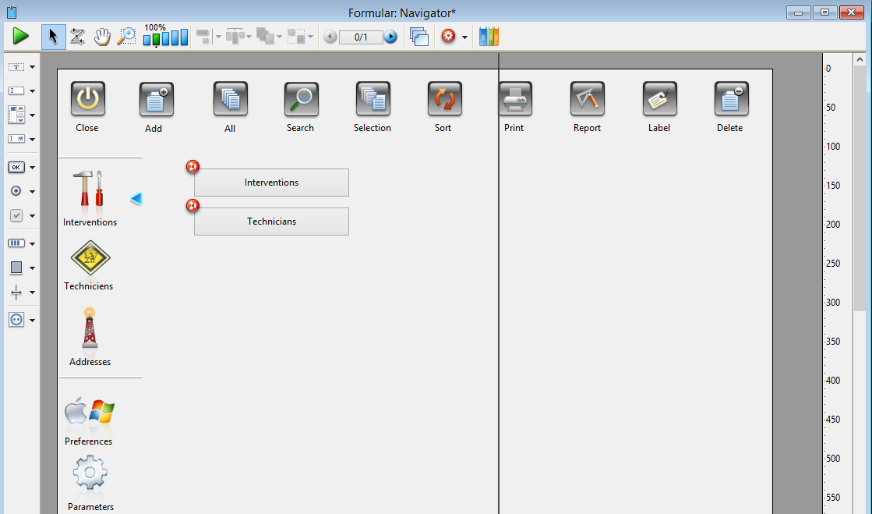Click the Interventions button in form
The image size is (872, 514).
point(271,183)
